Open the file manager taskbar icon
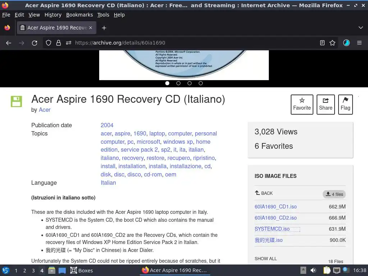Image resolution: width=368 pixels, height=276 pixels. coord(52,270)
